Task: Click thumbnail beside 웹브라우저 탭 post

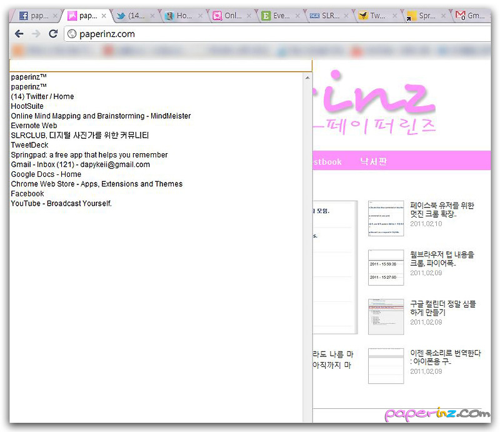Action: tap(386, 268)
